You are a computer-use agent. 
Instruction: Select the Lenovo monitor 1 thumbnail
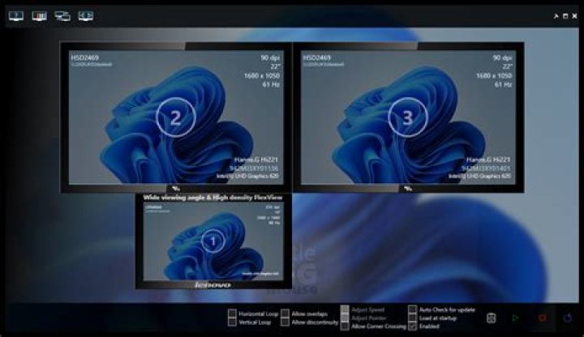tap(213, 241)
